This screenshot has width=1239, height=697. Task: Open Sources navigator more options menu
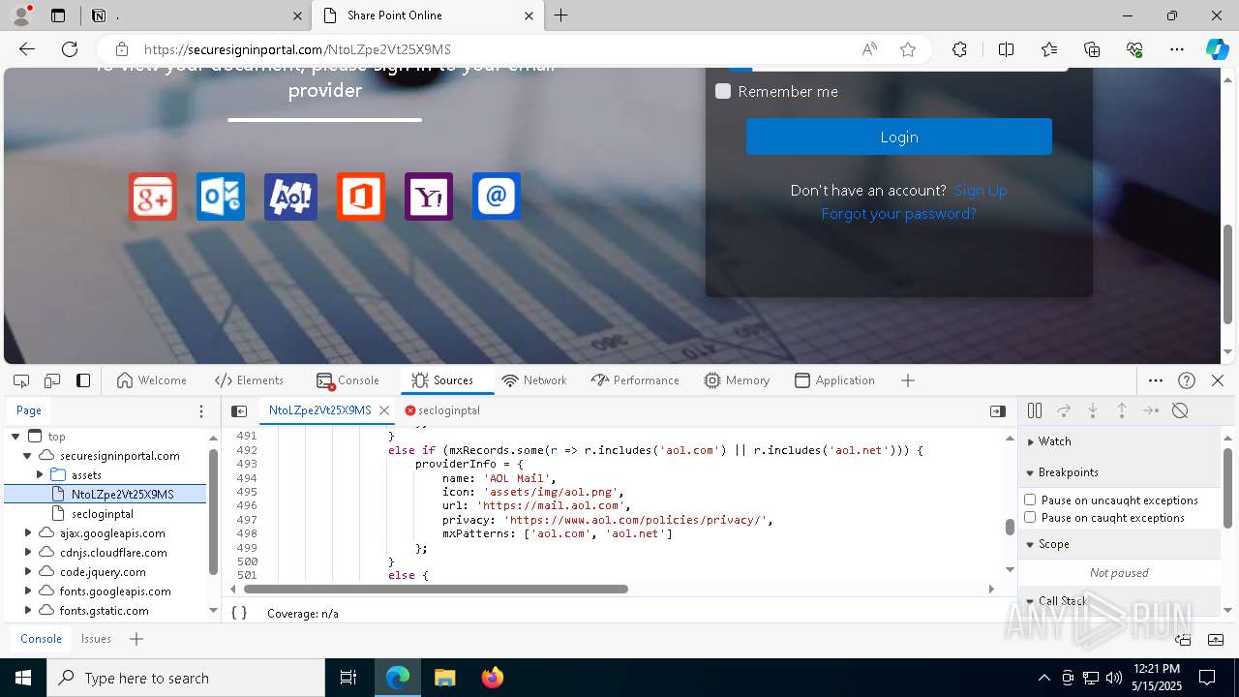[201, 410]
